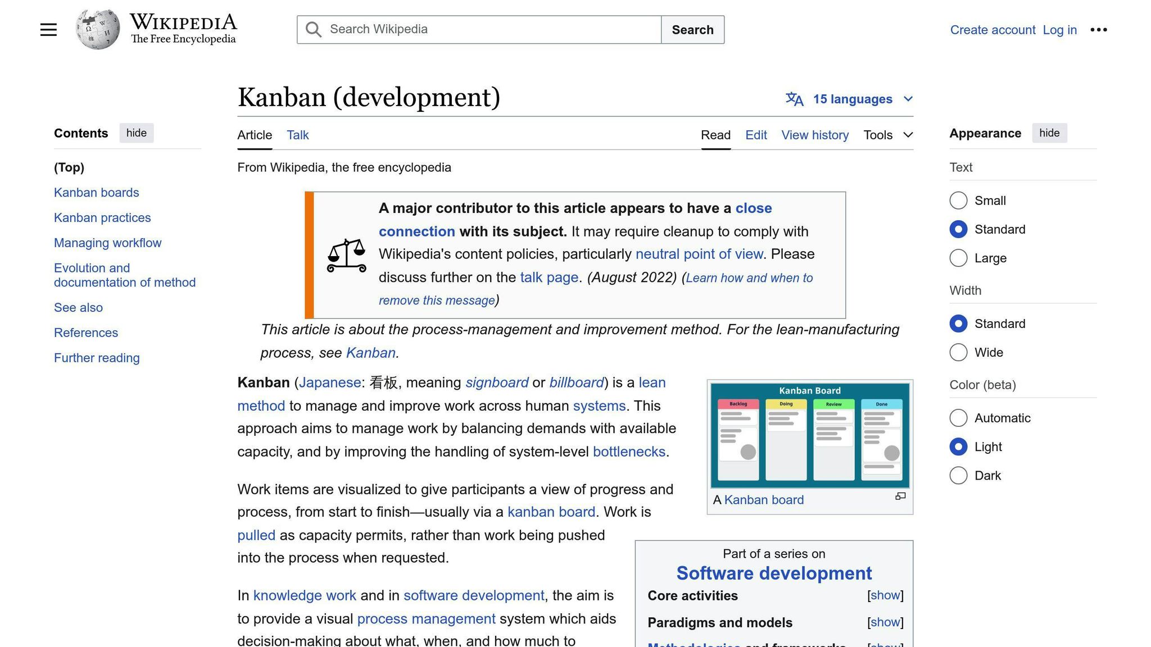The image size is (1151, 647).
Task: Switch to the Talk tab
Action: pyautogui.click(x=297, y=135)
